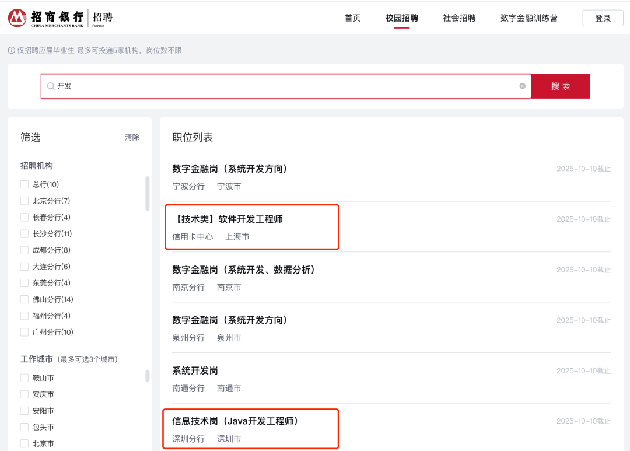The height and width of the screenshot is (451, 630).
Task: Check the 成都分行(8) checkbox
Action: coord(24,250)
